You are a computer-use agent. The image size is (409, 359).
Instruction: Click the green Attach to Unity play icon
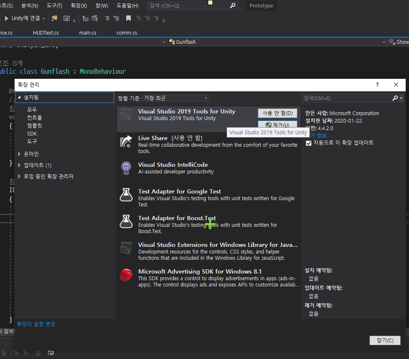click(x=7, y=18)
